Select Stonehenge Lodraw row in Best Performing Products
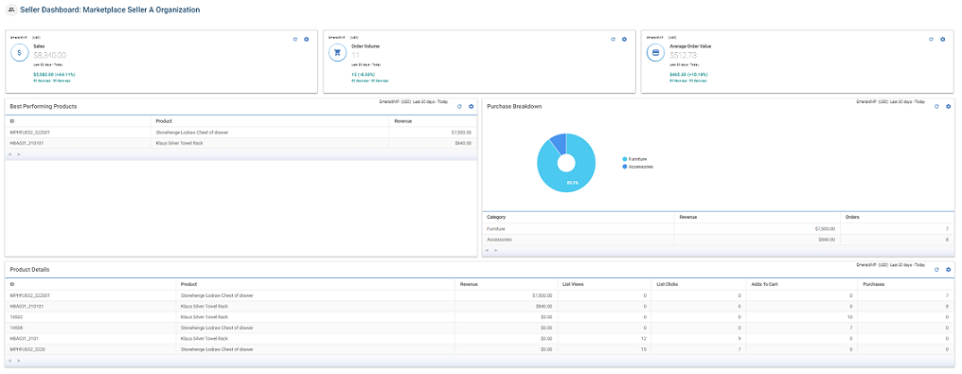 241,132
